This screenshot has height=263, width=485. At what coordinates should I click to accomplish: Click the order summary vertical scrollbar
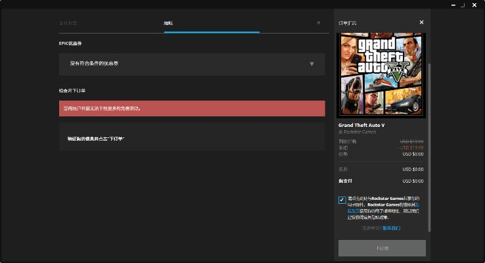point(429,145)
